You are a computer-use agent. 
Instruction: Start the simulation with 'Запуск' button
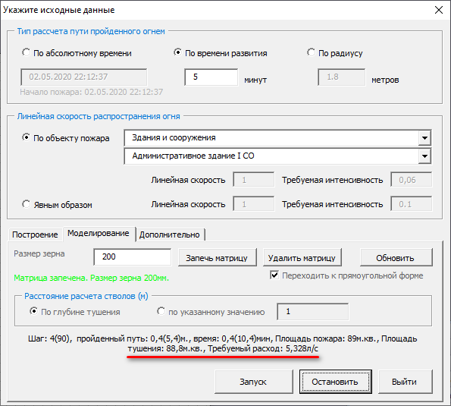[x=253, y=382]
